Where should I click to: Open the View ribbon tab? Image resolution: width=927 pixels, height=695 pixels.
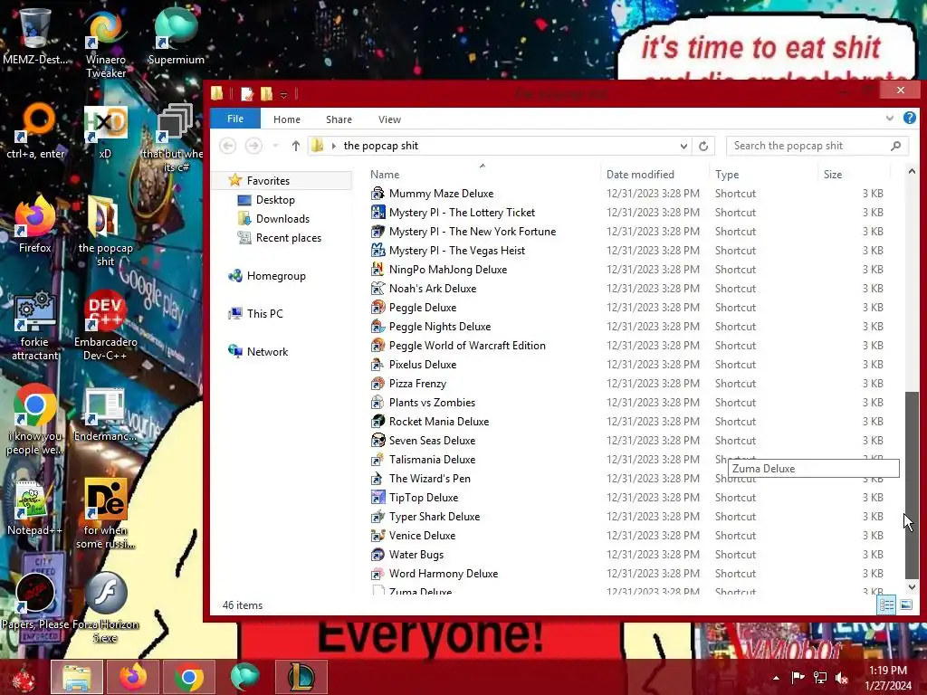[389, 119]
